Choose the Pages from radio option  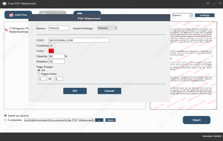click(39, 74)
